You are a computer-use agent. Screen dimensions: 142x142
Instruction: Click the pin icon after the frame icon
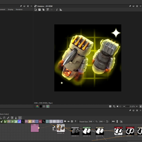75,121
